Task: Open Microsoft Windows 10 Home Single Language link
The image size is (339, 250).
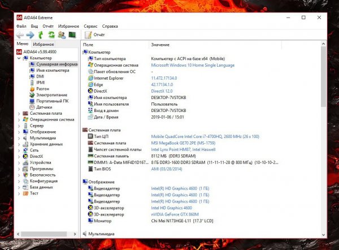Action: [x=193, y=65]
